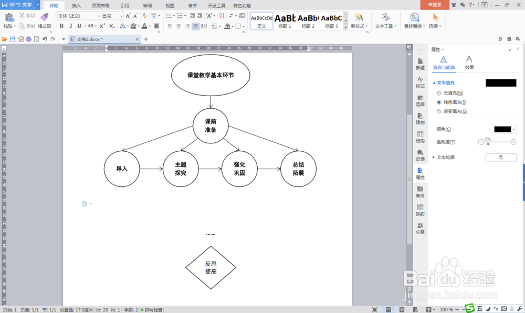The width and height of the screenshot is (525, 313).
Task: Apply superscript X² formatting
Action: coord(102,26)
